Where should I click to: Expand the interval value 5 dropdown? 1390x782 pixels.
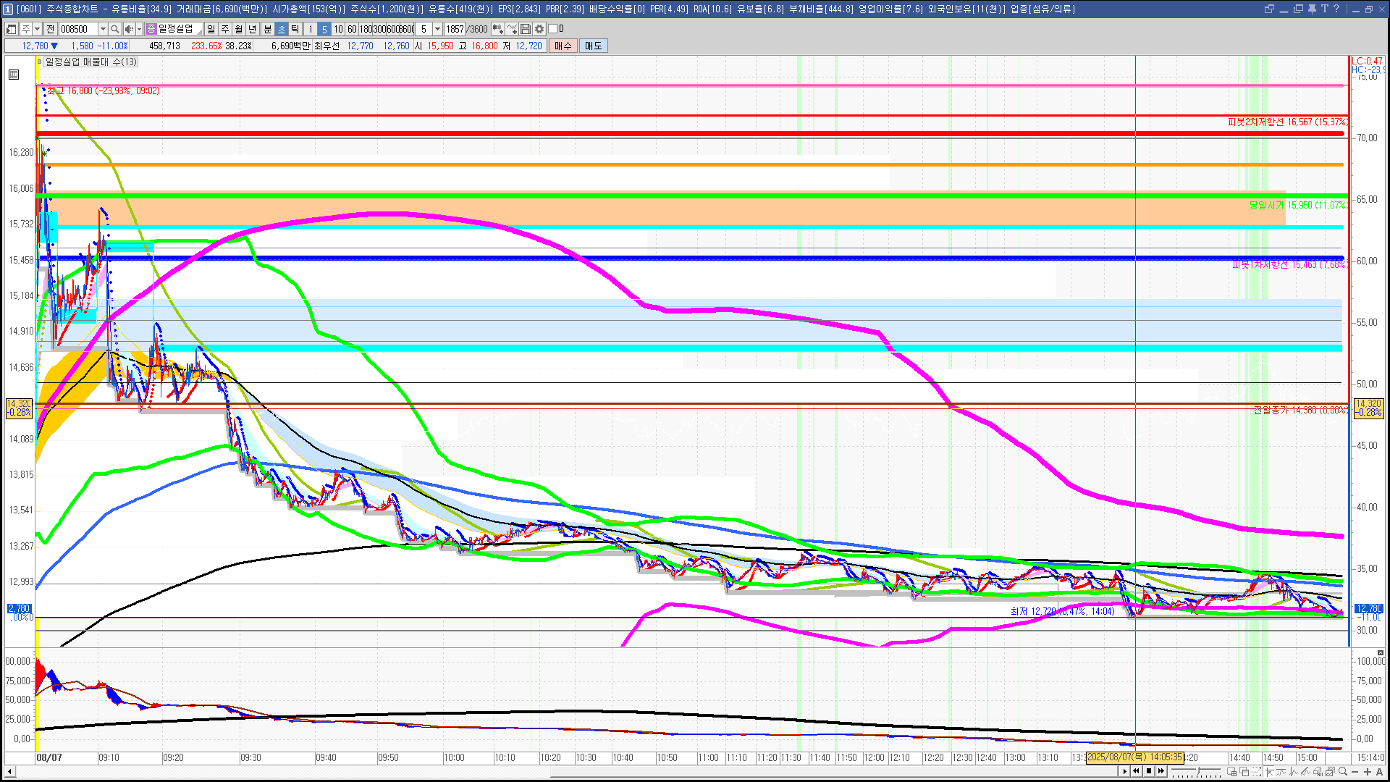tap(437, 29)
